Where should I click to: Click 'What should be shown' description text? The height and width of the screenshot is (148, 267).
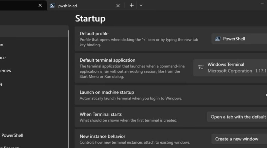(128, 120)
